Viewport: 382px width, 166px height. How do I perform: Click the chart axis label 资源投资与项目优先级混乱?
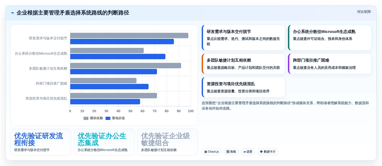46,99
